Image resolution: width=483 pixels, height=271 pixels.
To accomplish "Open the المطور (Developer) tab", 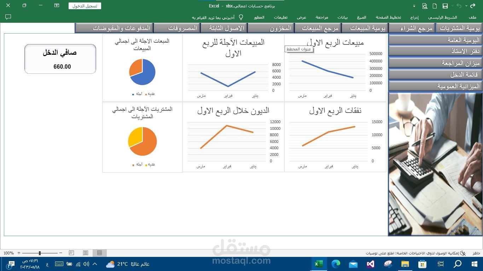I will pos(259,17).
